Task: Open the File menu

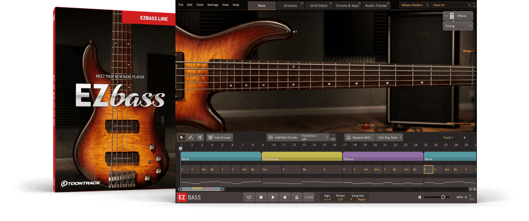Action: (181, 5)
